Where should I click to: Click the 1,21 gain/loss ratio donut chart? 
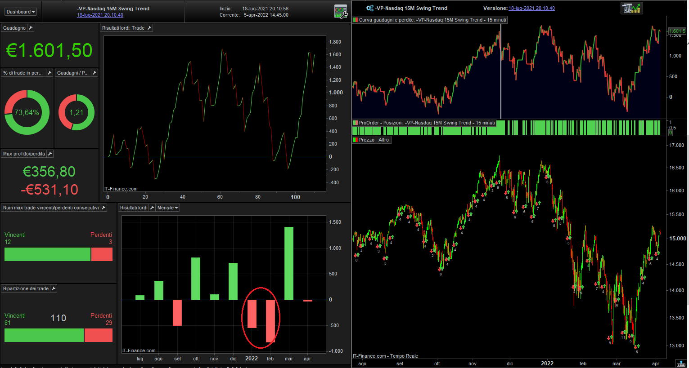click(x=77, y=112)
